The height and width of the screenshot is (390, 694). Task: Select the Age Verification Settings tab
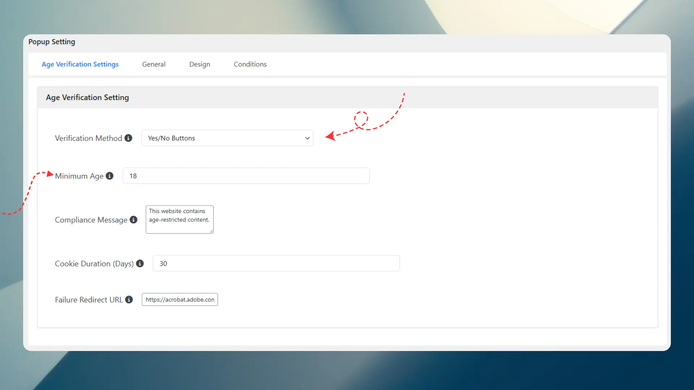(80, 64)
